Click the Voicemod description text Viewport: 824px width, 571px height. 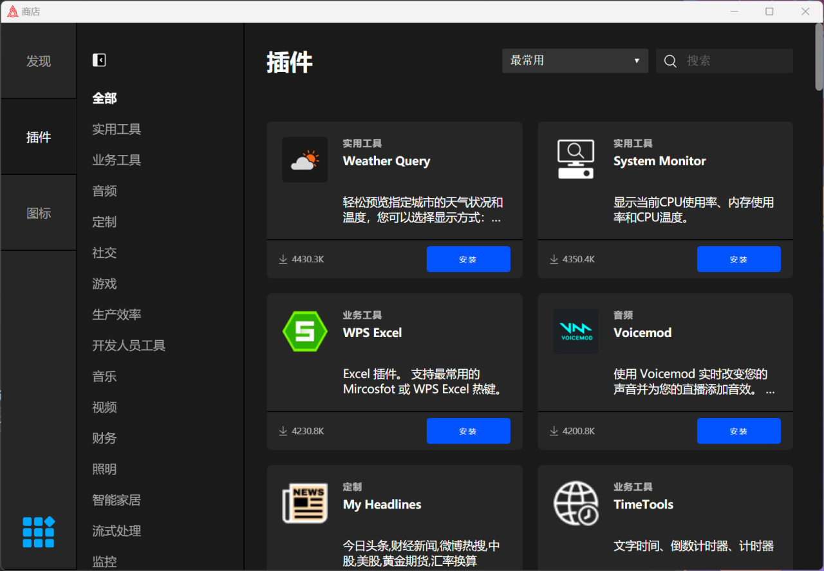[694, 382]
